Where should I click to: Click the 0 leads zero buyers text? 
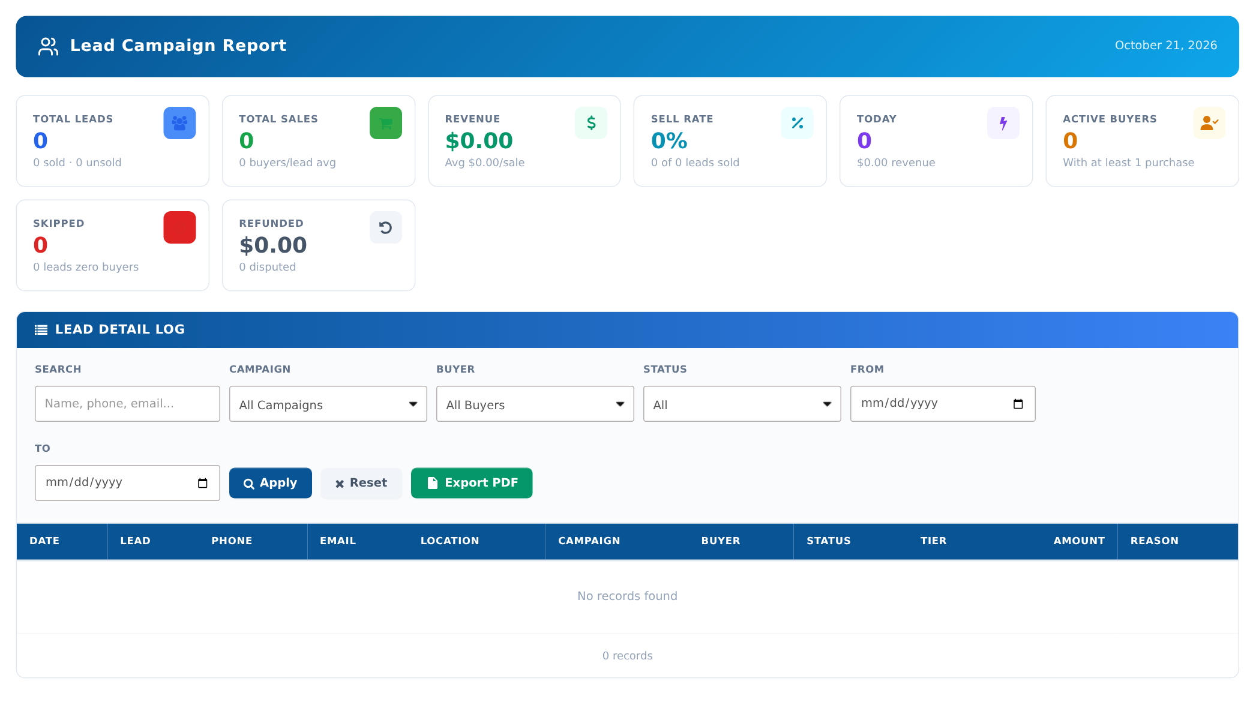click(x=86, y=267)
